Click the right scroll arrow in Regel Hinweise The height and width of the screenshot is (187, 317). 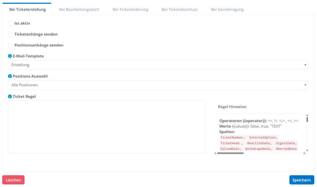click(304, 153)
